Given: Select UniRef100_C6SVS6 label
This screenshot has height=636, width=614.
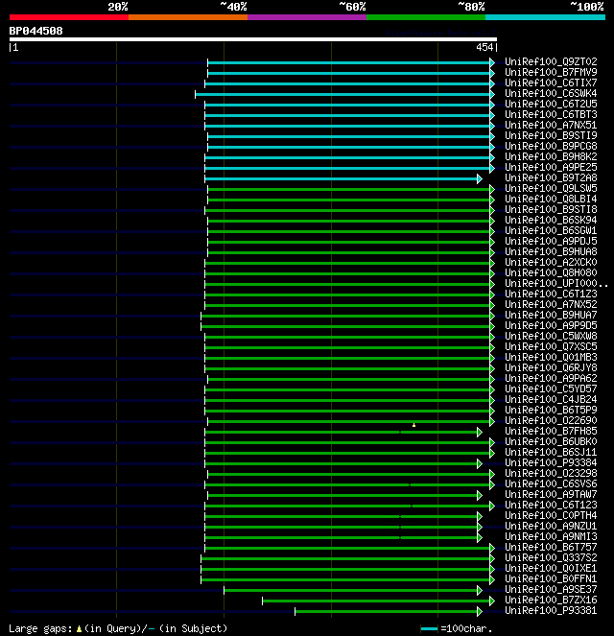Looking at the screenshot, I should click(x=551, y=483).
